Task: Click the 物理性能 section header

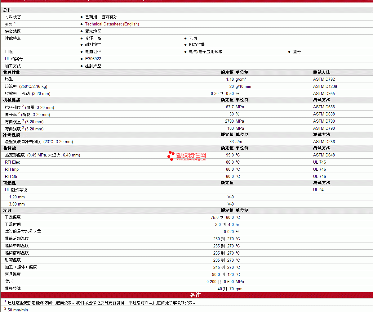Action: click(x=12, y=72)
